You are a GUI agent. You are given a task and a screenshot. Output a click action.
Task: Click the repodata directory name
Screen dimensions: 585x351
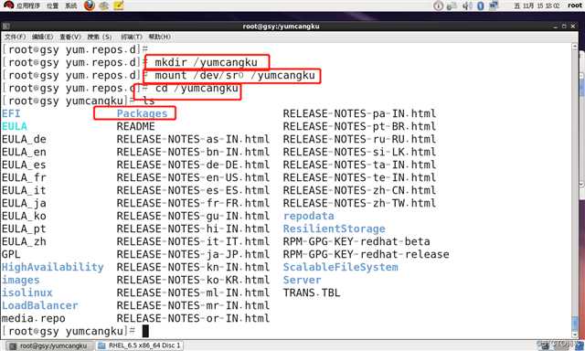click(309, 216)
